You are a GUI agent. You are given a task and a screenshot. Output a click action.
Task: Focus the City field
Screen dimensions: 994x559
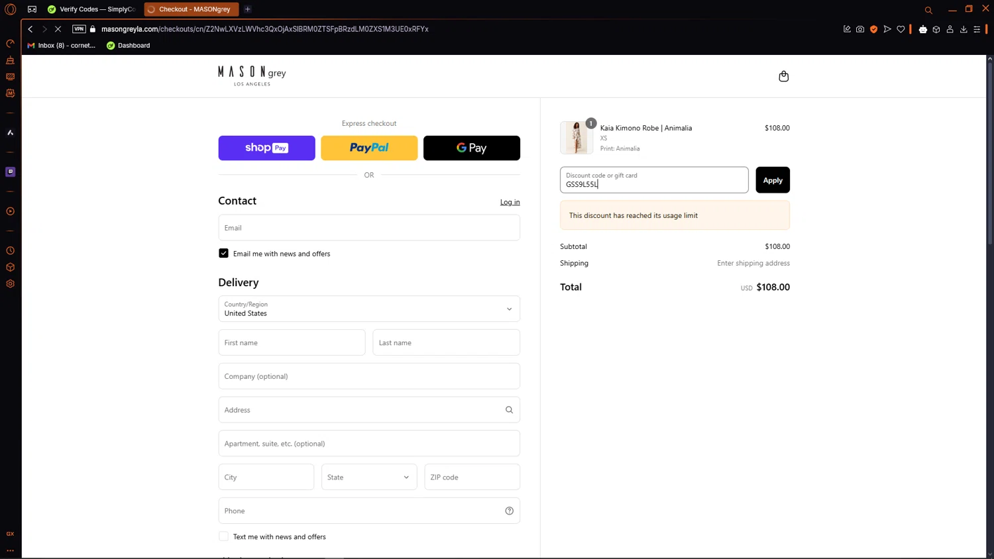(266, 477)
